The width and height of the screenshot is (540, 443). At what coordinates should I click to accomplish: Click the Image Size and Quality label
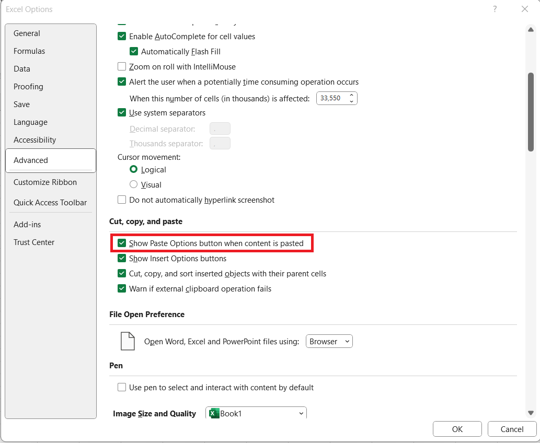coord(154,413)
